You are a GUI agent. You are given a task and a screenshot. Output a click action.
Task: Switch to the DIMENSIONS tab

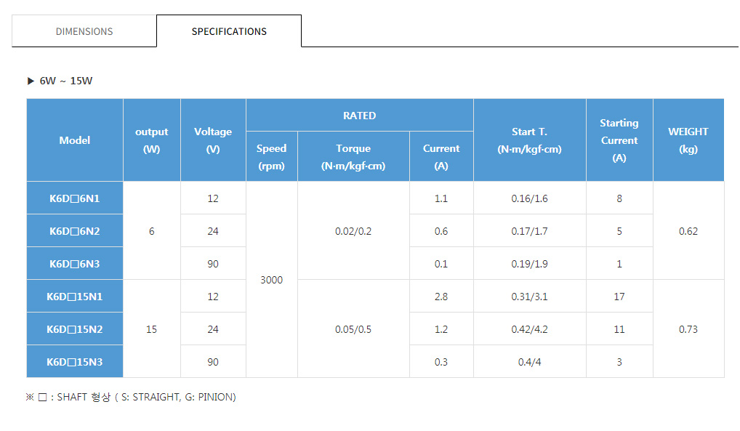84,31
